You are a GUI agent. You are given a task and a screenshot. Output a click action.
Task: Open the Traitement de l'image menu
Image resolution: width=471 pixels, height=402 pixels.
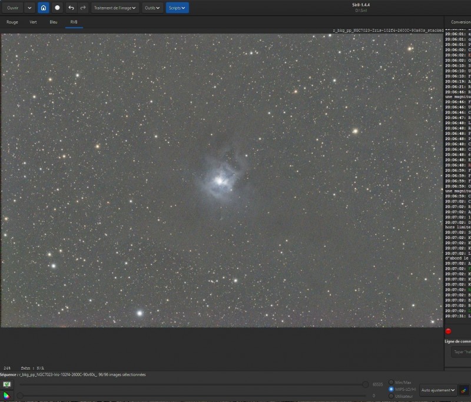click(115, 8)
